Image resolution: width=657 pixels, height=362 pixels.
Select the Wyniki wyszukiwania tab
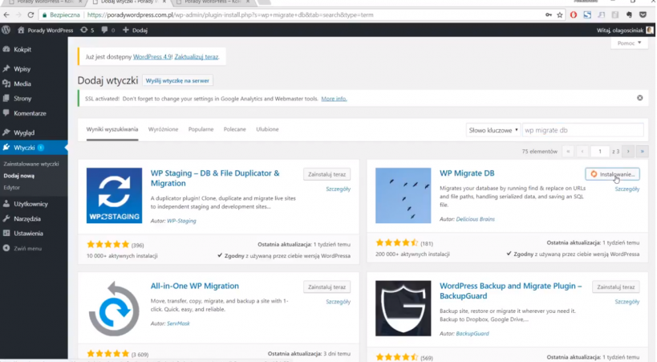pyautogui.click(x=112, y=129)
